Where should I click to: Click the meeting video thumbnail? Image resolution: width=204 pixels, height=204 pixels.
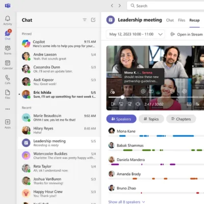pos(155,78)
